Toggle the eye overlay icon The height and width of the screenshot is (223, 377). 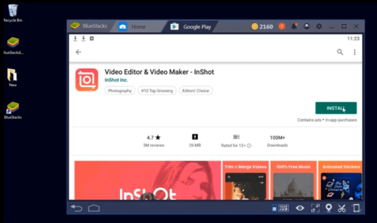pos(300,208)
